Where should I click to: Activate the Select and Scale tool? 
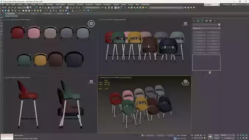(x=46, y=7)
